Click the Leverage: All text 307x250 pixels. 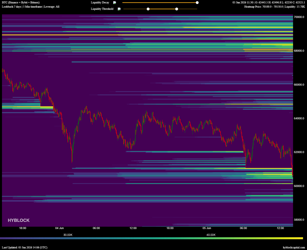52,7
